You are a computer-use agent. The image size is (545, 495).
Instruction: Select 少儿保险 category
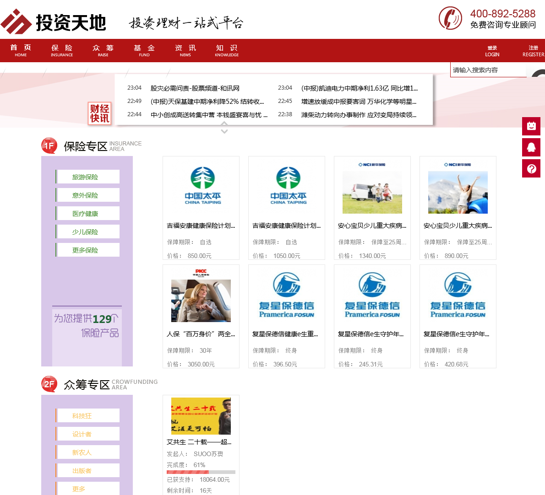point(87,231)
